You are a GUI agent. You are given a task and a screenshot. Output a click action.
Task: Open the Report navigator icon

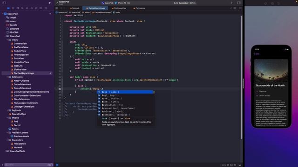point(46,8)
